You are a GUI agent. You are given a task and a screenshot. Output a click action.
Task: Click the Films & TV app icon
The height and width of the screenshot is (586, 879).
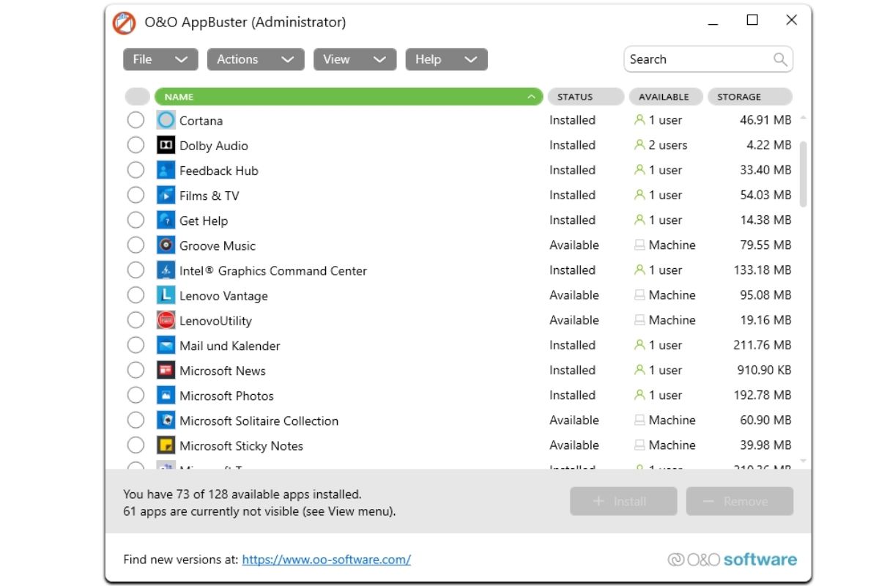166,195
